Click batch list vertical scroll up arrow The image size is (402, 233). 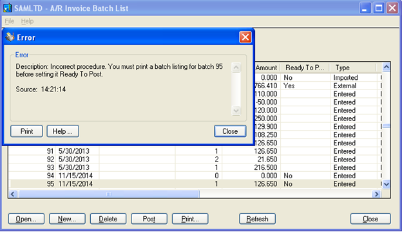tap(387, 67)
